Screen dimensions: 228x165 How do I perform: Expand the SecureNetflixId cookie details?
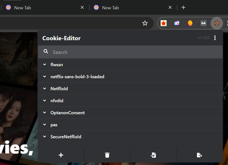130,137
